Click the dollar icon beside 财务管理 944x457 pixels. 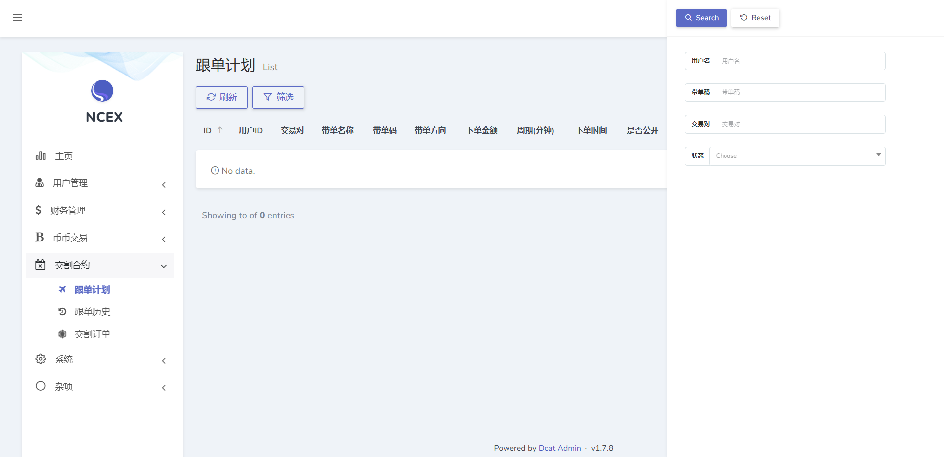point(38,210)
